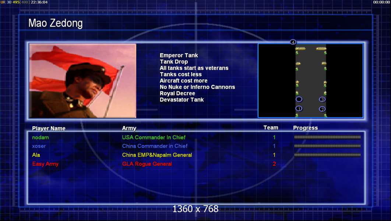391x221 pixels.
Task: Click the Player Name column header
Action: coord(49,129)
